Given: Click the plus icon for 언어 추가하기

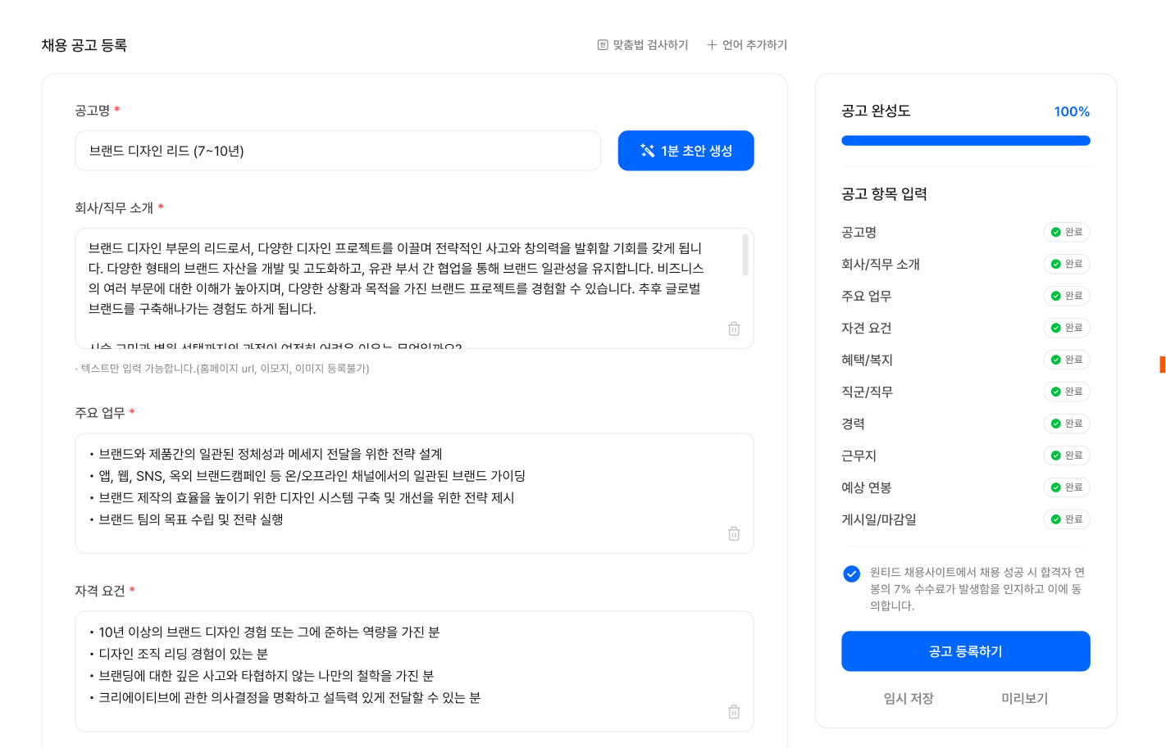Looking at the screenshot, I should pyautogui.click(x=712, y=45).
